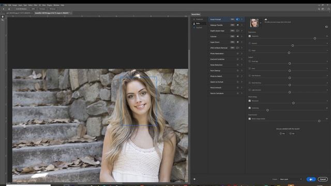This screenshot has width=331, height=186.
Task: Expand the arrow at right of Gaze
Action: point(327,69)
